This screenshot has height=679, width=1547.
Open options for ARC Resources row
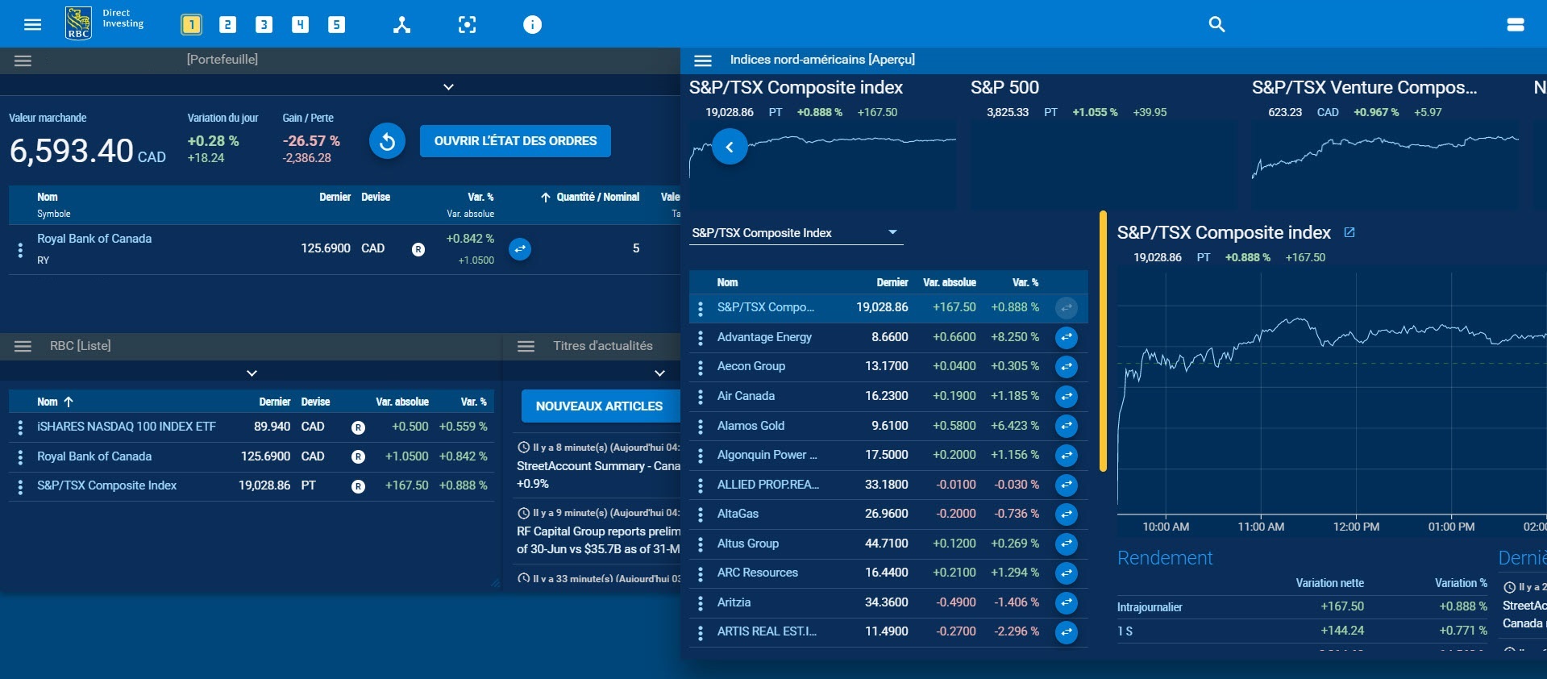701,573
